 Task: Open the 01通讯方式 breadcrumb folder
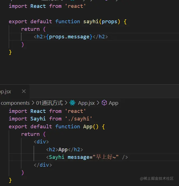(x=49, y=103)
